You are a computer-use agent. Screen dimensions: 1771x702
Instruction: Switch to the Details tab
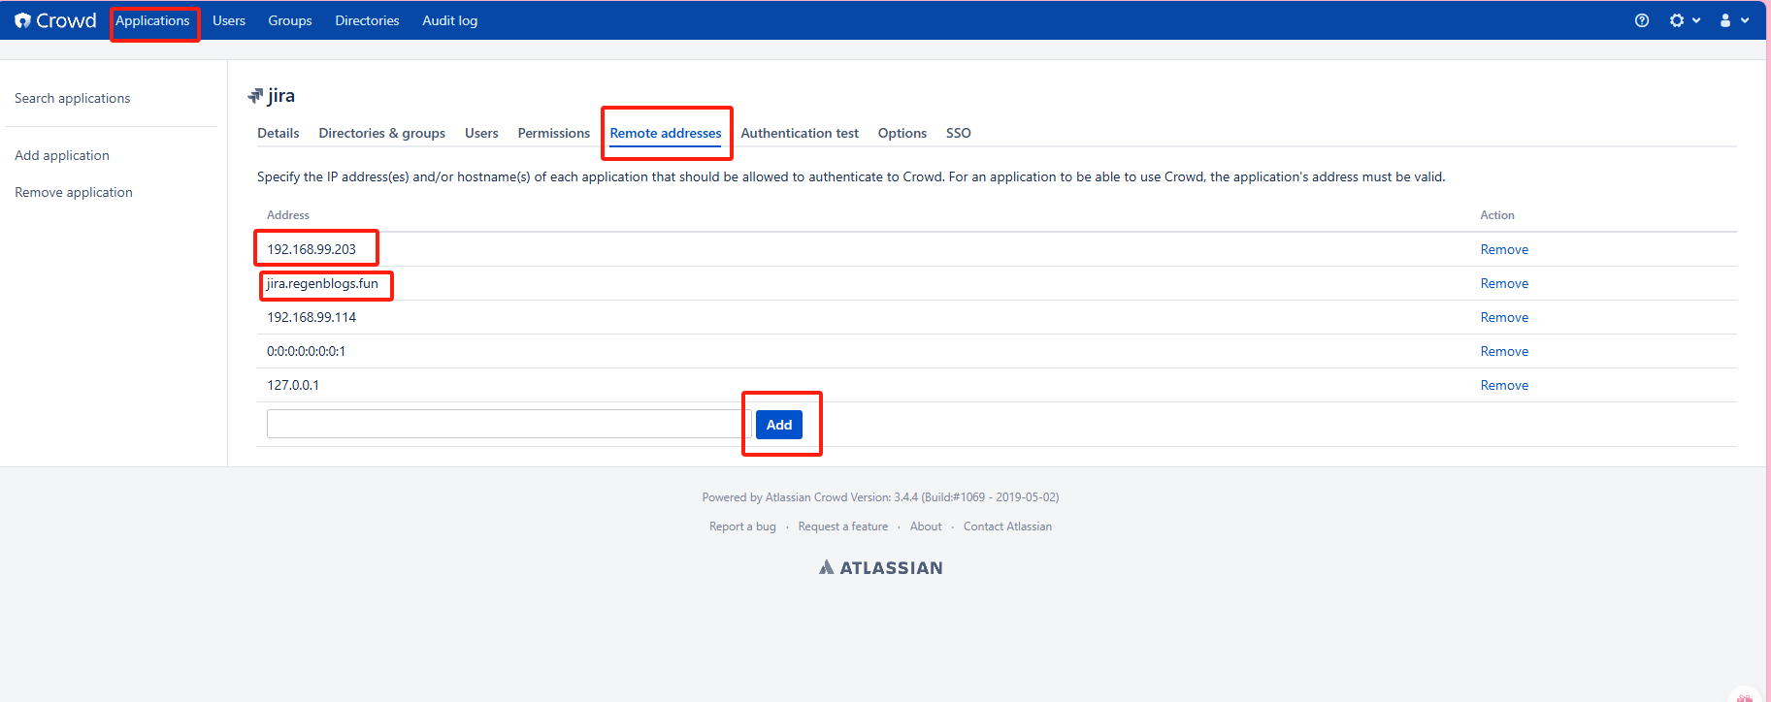tap(279, 133)
